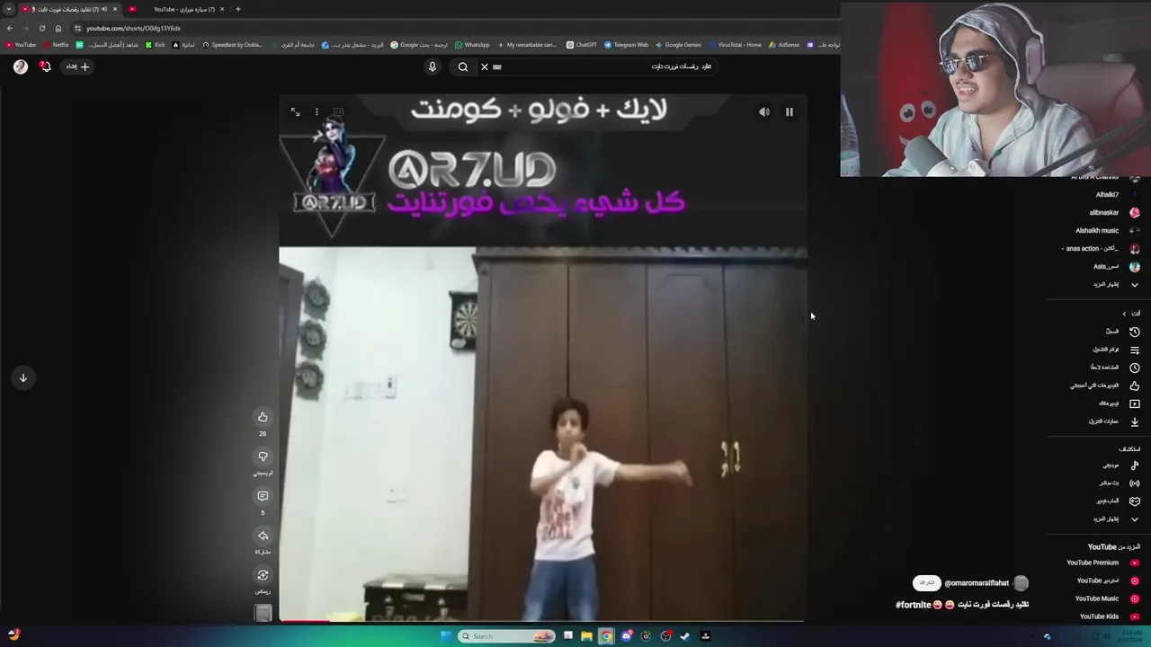Open the YouTube notifications bell
1151x647 pixels.
click(45, 66)
